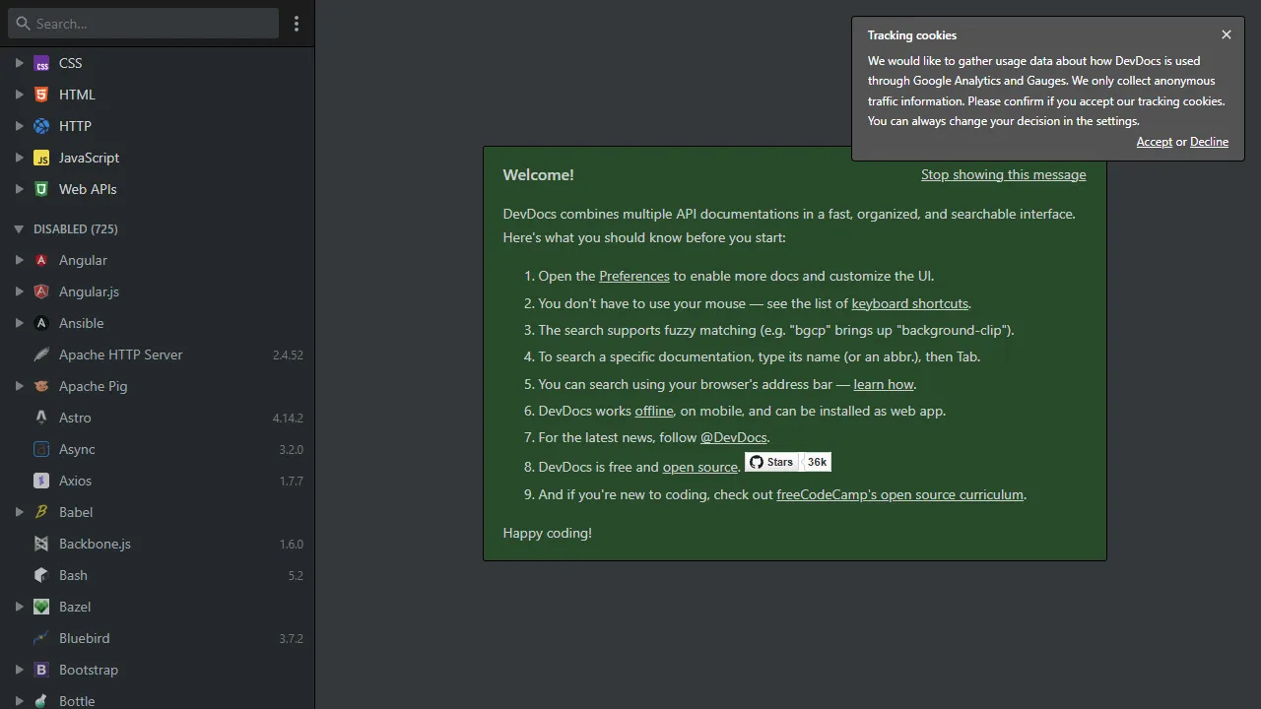Expand the Apache Pig tree arrow
The width and height of the screenshot is (1261, 709).
[19, 386]
